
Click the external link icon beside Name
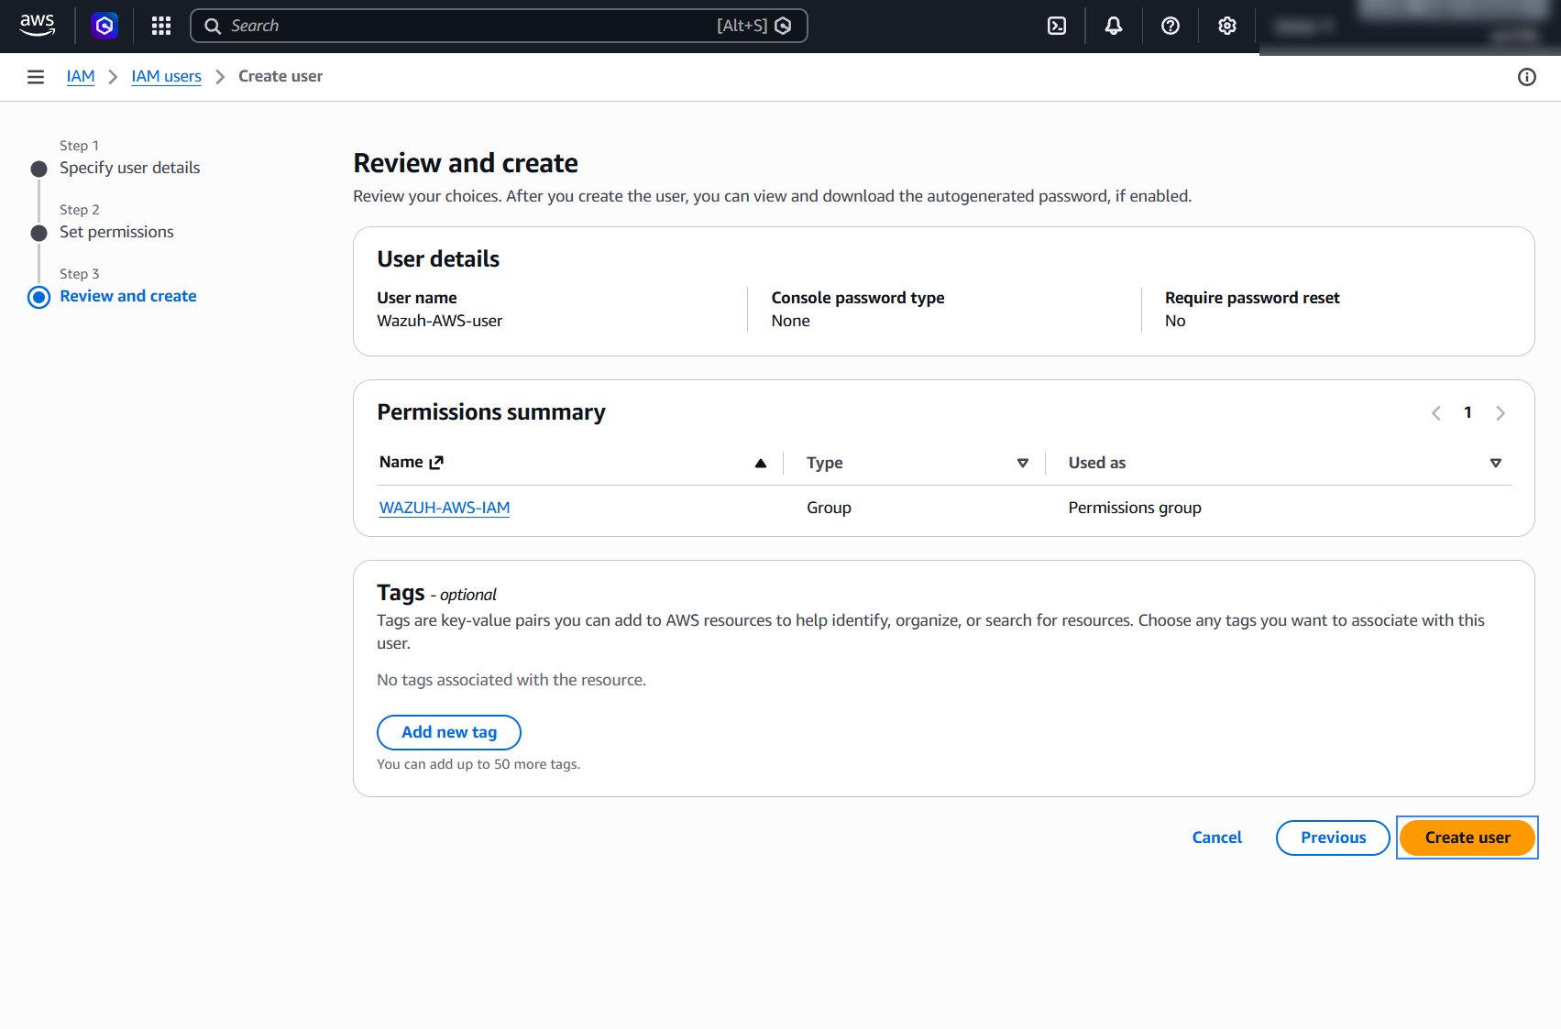pyautogui.click(x=436, y=463)
